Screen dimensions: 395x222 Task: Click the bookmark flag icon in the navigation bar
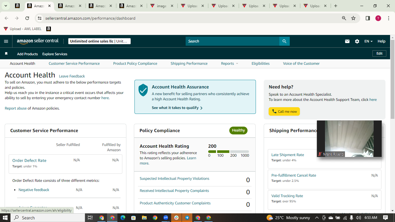coord(6,54)
